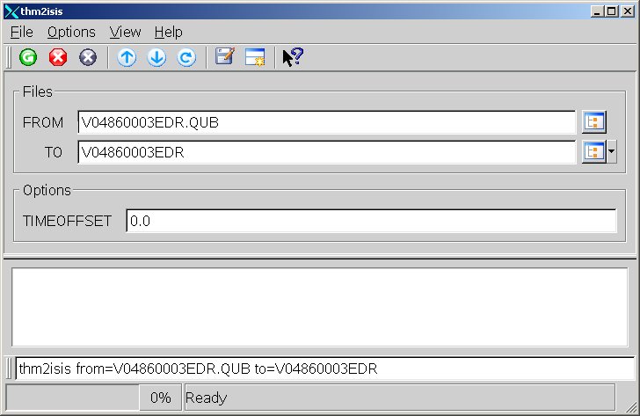Viewport: 640px width, 416px height.
Task: Activate the What's This help pointer
Action: tap(292, 58)
